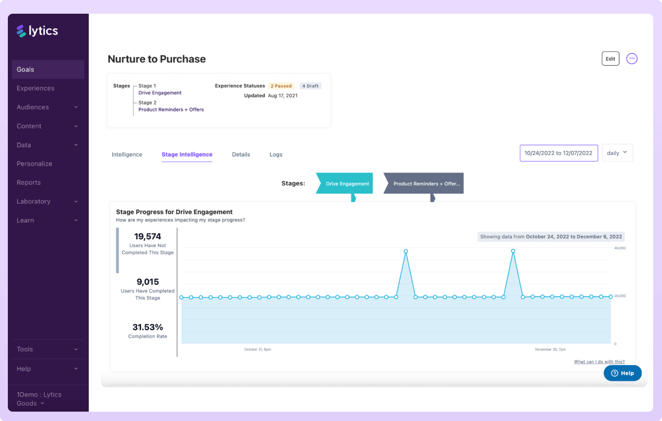The height and width of the screenshot is (421, 662).
Task: Select the Drive Engagement stage arrow
Action: (344, 184)
